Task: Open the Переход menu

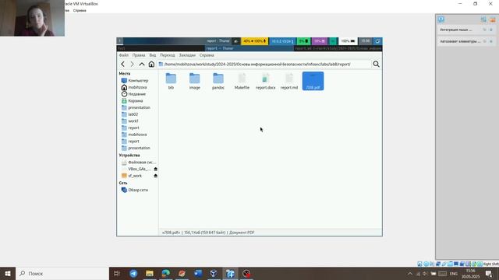Action: point(168,55)
